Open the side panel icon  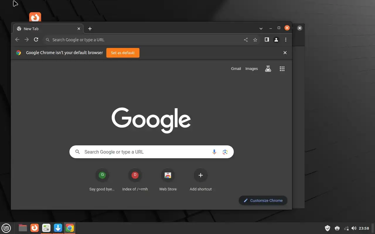point(267,40)
